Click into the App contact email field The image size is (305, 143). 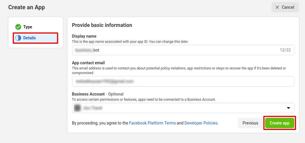183,81
